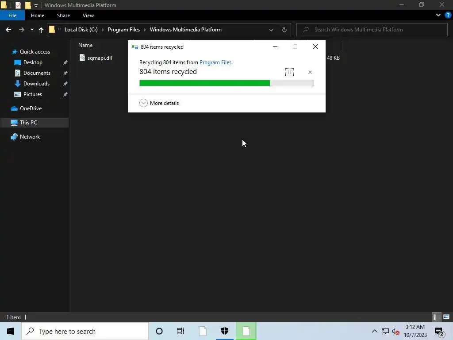Open Cortana circle icon on taskbar
The image size is (453, 340).
tap(159, 331)
